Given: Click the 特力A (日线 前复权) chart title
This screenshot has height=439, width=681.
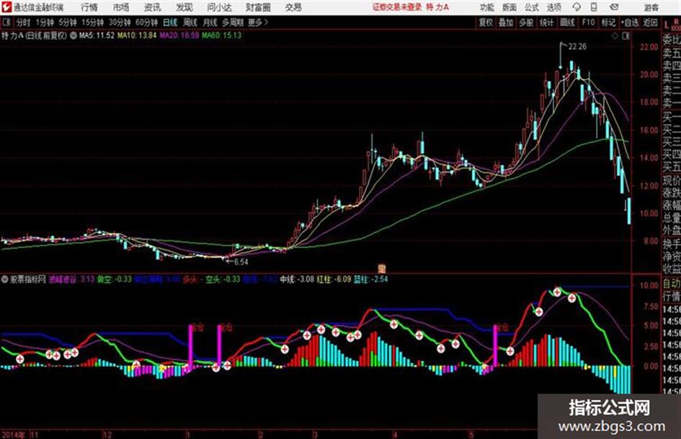Looking at the screenshot, I should pyautogui.click(x=35, y=35).
